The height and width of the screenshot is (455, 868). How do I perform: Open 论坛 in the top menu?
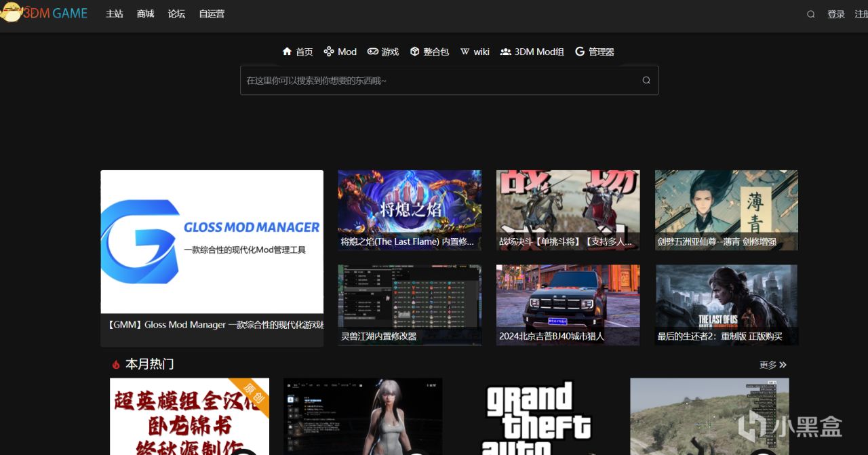pyautogui.click(x=176, y=14)
